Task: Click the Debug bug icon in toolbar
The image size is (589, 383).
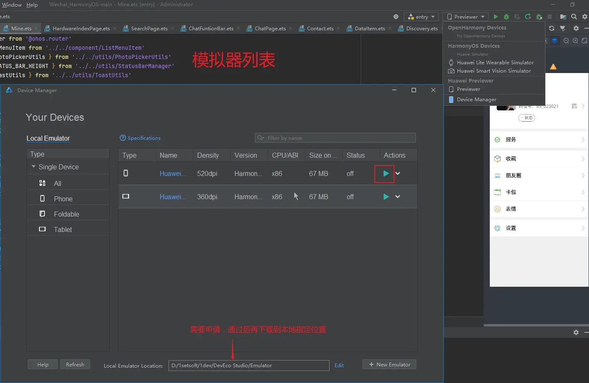Action: [506, 17]
